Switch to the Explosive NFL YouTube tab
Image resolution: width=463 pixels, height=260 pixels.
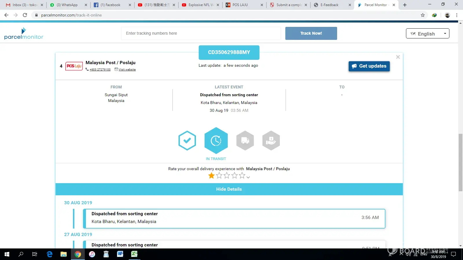click(x=200, y=5)
